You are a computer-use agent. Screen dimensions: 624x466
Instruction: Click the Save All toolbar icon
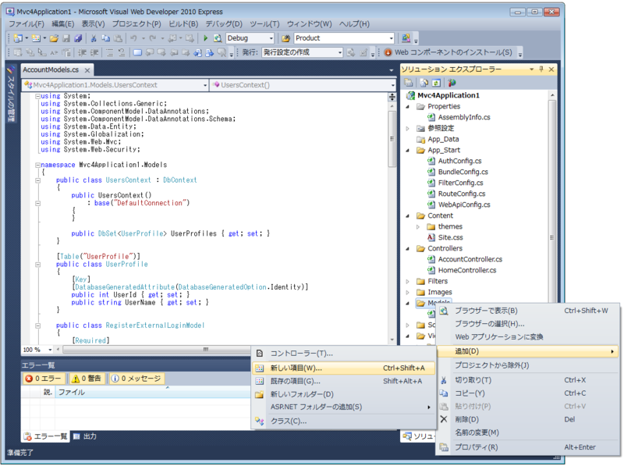point(79,38)
